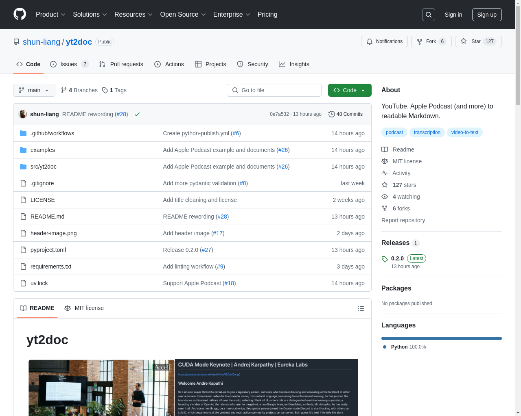Click the Go to file search field

(x=274, y=90)
